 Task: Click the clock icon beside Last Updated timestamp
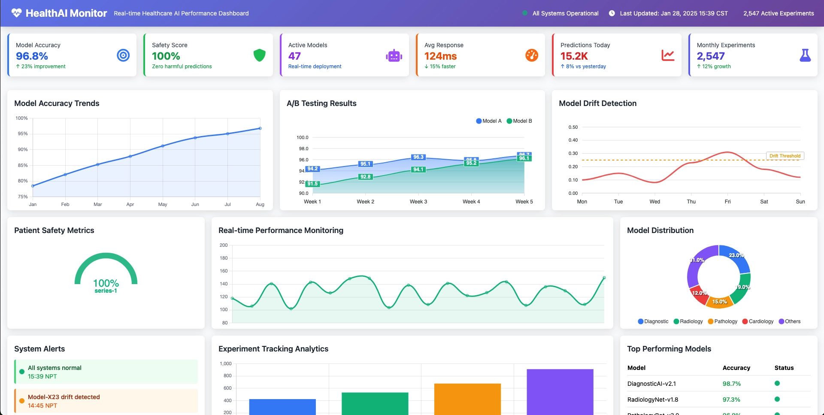tap(612, 13)
